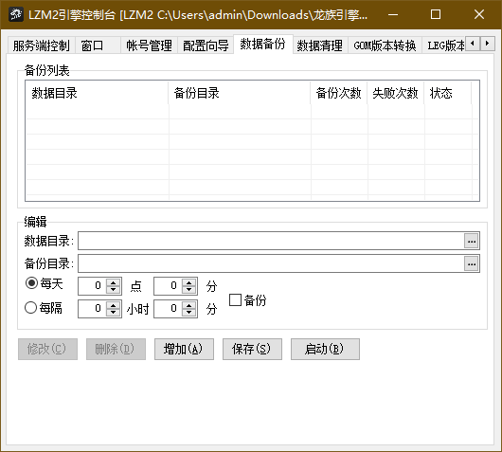
Task: Click the 增加(A) button
Action: point(184,349)
